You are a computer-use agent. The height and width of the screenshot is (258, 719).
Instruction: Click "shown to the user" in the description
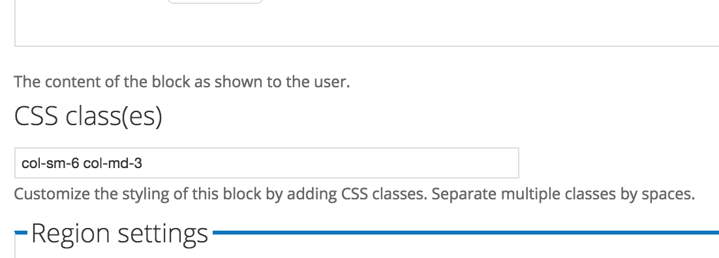point(283,82)
